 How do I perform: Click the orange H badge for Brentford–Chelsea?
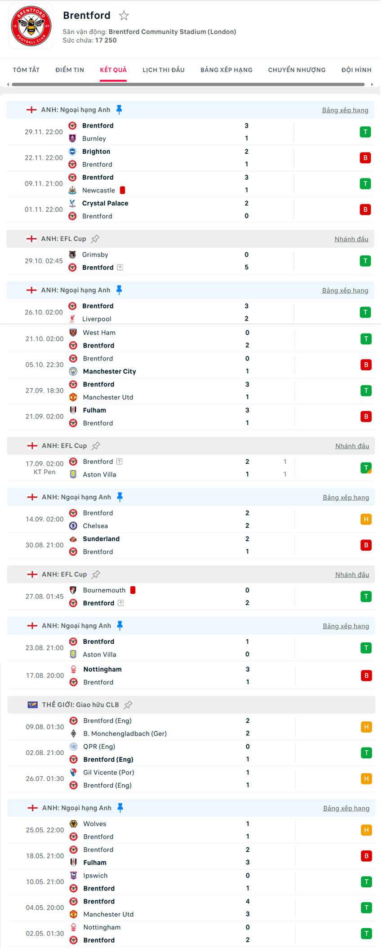click(366, 519)
